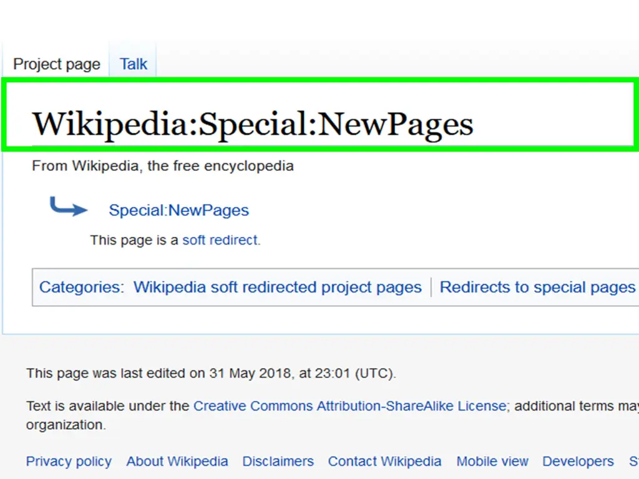Viewport: 639px width, 479px height.
Task: Click the word organization in the footer
Action: [x=66, y=425]
